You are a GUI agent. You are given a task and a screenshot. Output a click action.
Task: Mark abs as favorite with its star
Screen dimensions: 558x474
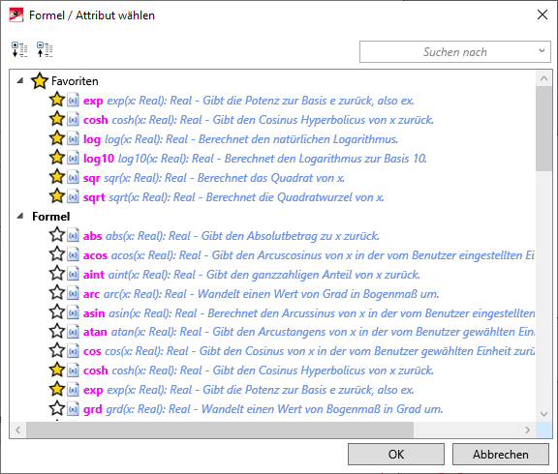pyautogui.click(x=57, y=235)
